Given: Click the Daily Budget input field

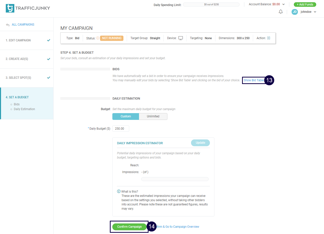Looking at the screenshot, I should click(121, 129).
